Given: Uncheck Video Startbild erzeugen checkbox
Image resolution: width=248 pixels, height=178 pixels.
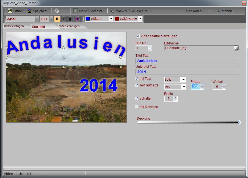Looking at the screenshot, I should 138,36.
